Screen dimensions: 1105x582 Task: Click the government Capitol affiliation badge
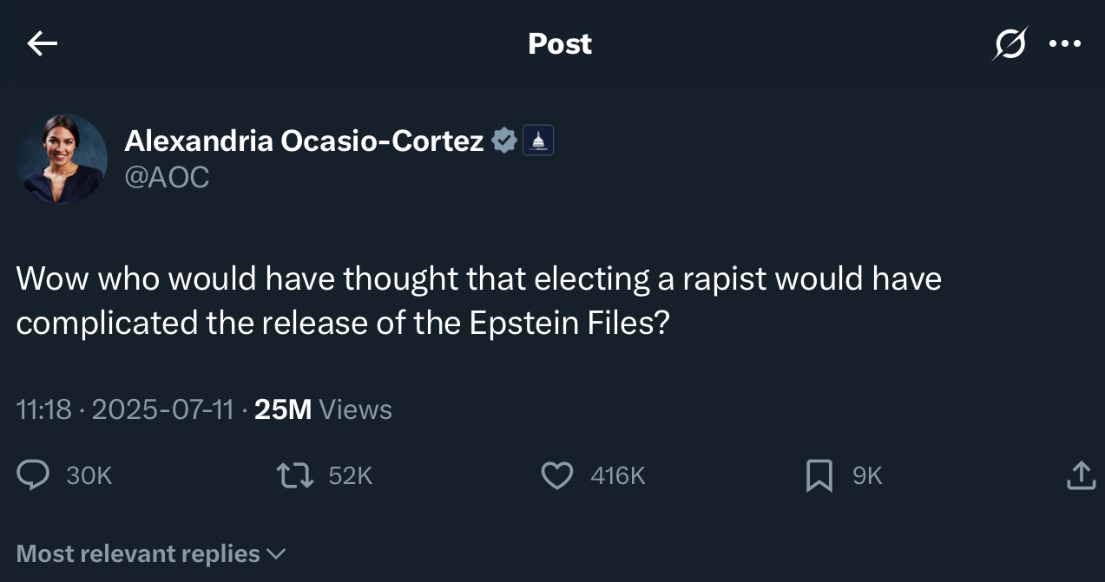[538, 141]
